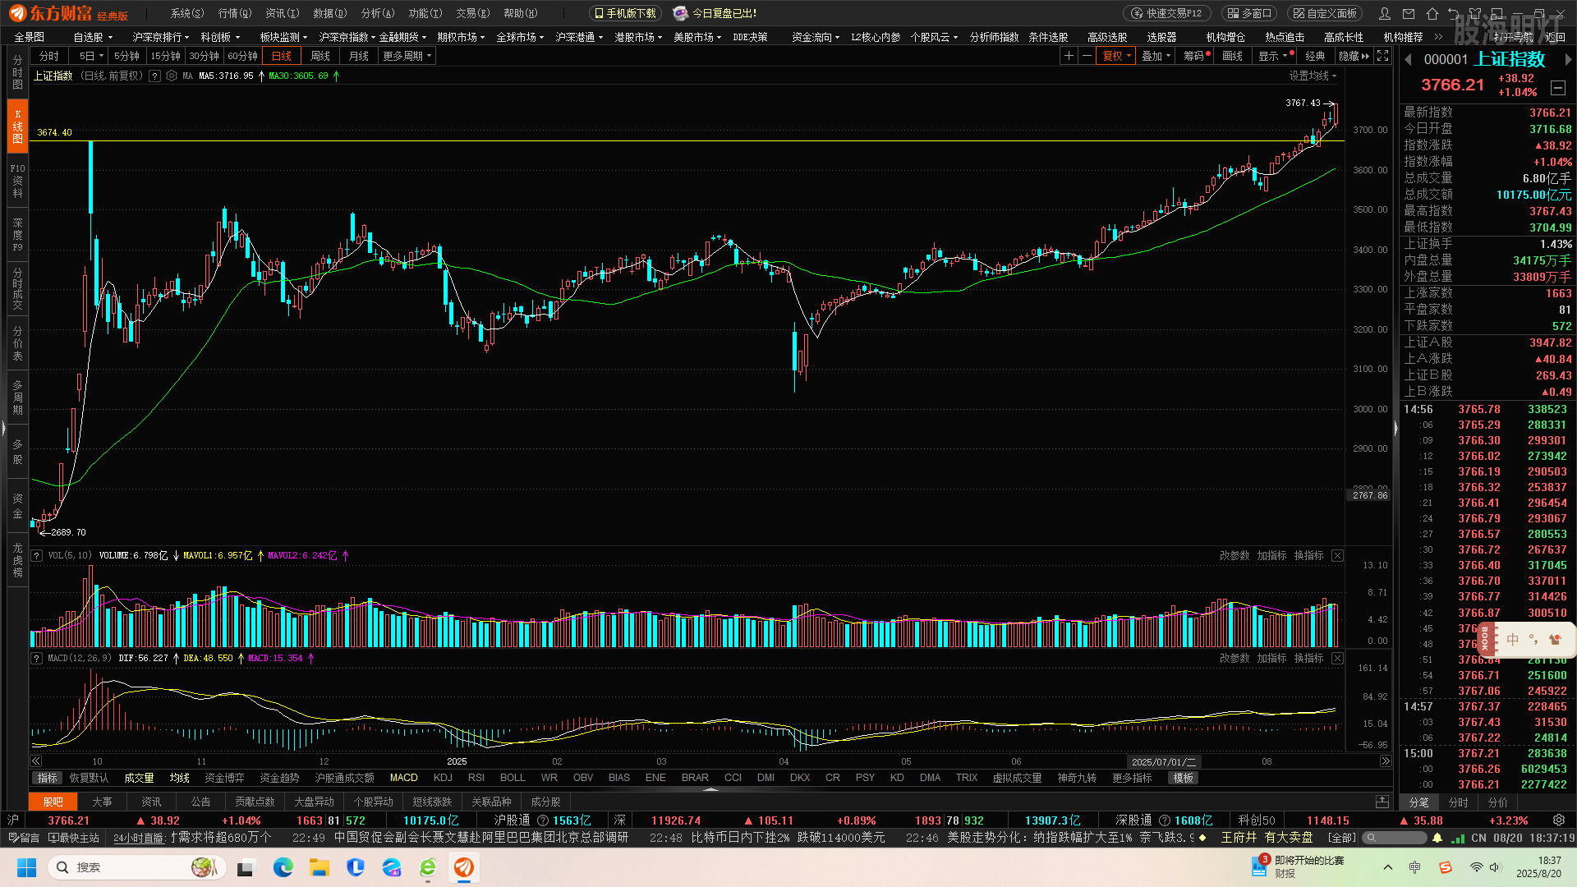Open notification bell in status bar
This screenshot has width=1577, height=887.
pos(1437,838)
